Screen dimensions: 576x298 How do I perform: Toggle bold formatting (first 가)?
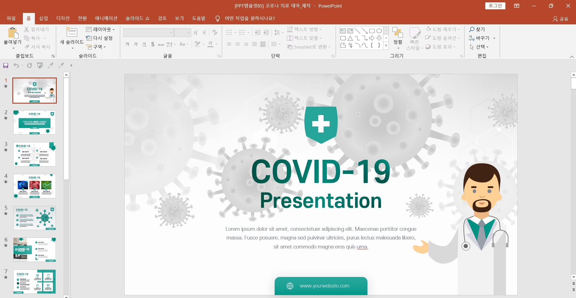(x=127, y=44)
